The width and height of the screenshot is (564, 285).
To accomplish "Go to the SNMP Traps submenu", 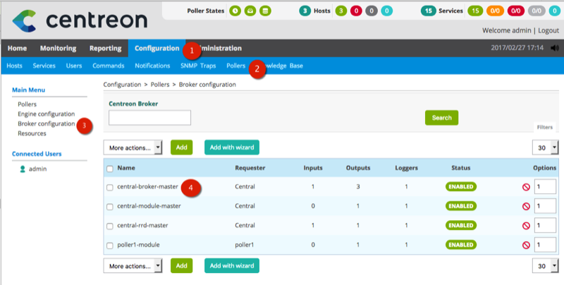I will click(x=199, y=66).
